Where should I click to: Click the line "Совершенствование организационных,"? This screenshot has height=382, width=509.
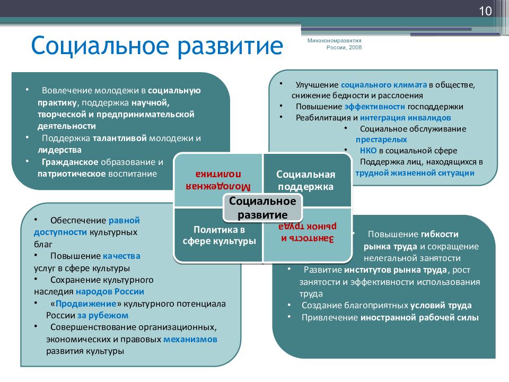[134, 327]
